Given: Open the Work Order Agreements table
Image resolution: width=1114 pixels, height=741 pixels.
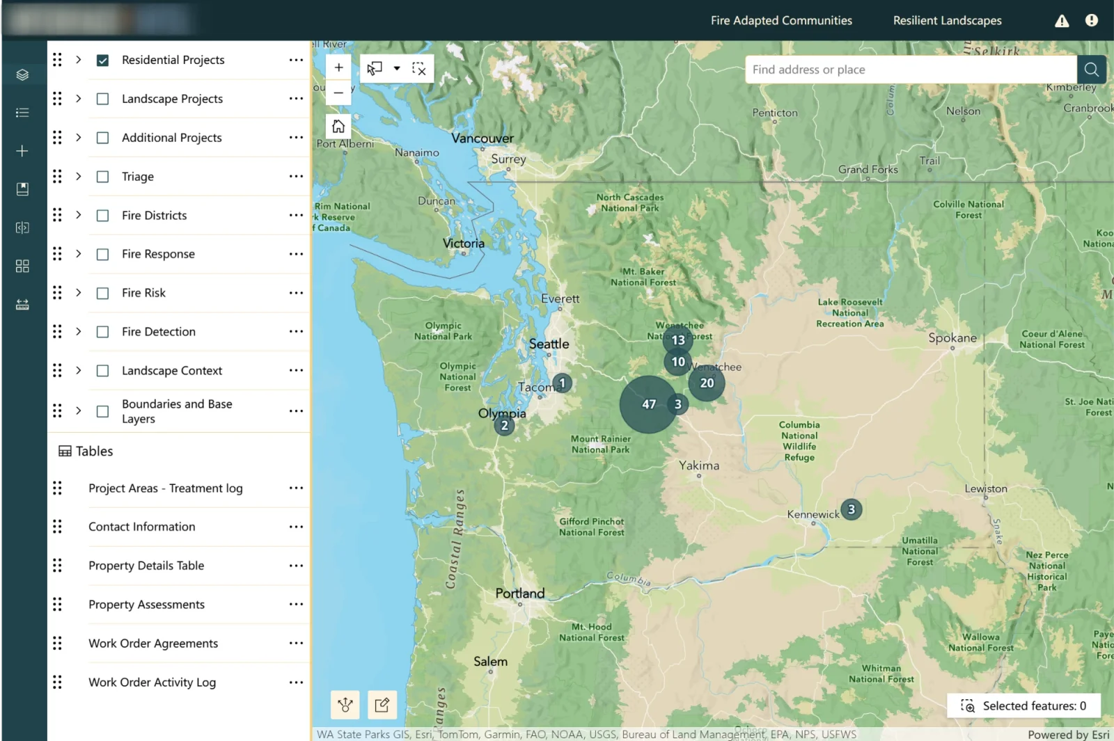Looking at the screenshot, I should (153, 644).
